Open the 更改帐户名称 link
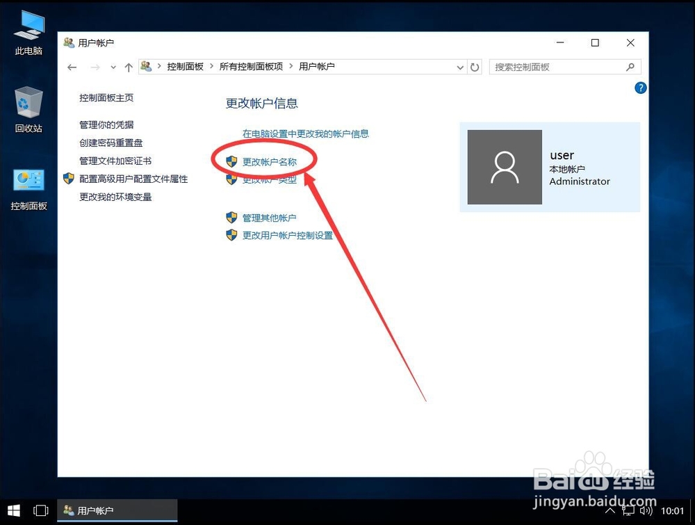This screenshot has width=695, height=525. [270, 161]
